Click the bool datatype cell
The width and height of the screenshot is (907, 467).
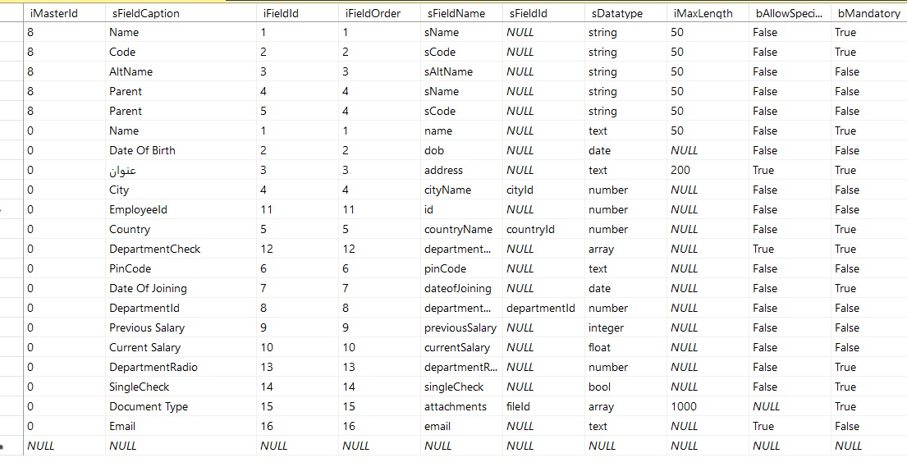(599, 387)
